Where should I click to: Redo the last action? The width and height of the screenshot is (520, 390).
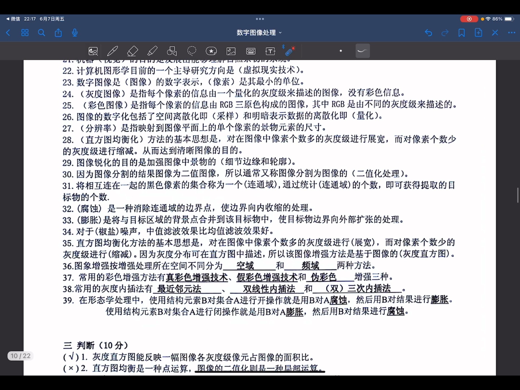click(445, 33)
